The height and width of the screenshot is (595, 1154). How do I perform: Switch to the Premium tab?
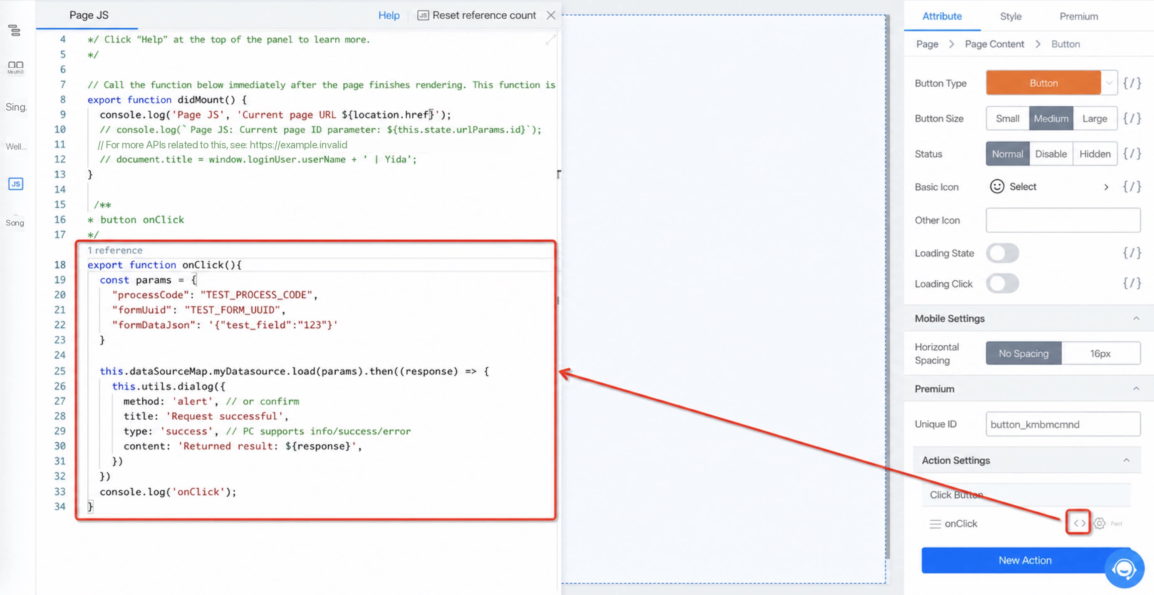(x=1079, y=17)
